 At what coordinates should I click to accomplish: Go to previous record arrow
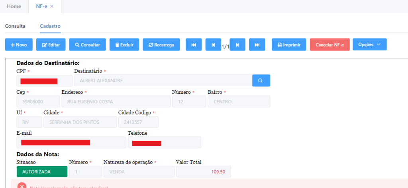(x=213, y=45)
